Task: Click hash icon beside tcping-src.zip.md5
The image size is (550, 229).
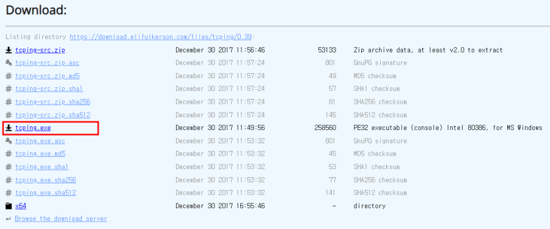Action: [9, 76]
